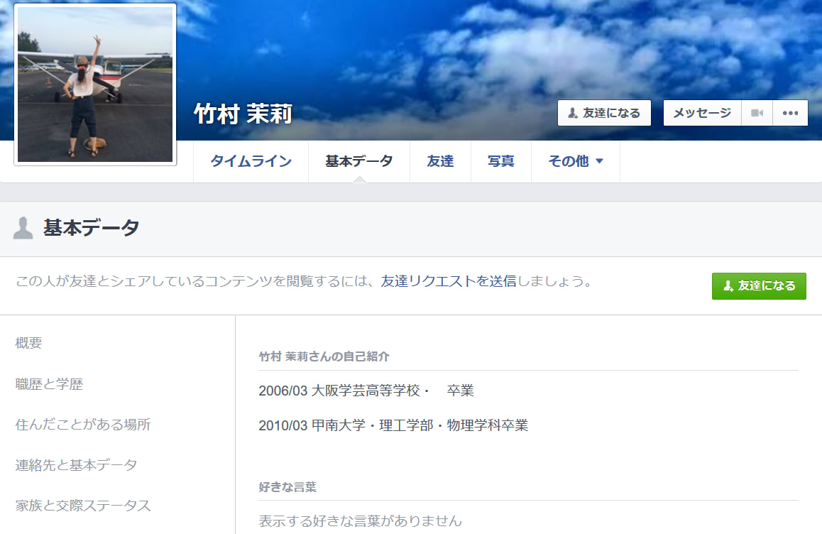Click the person icon beside 基本データ heading
Screen dimensions: 822x534
point(23,228)
